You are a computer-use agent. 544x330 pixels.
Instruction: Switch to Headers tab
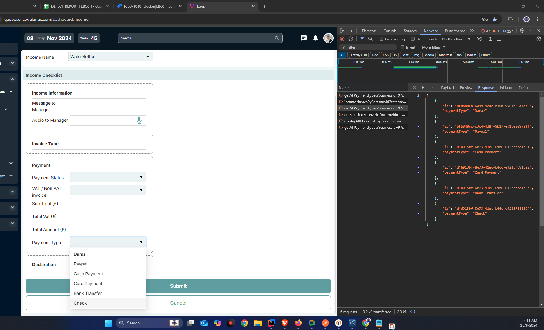[x=428, y=88]
